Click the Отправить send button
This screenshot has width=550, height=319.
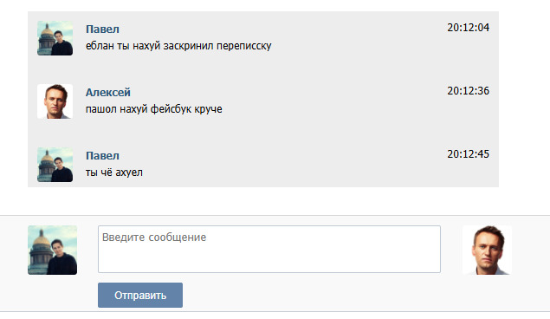[x=140, y=295]
